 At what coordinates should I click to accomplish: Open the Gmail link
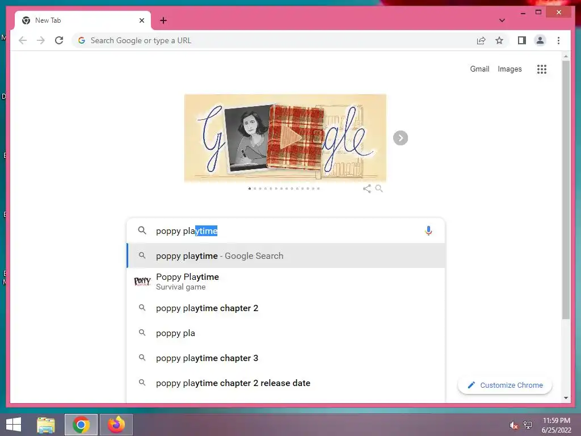point(479,69)
